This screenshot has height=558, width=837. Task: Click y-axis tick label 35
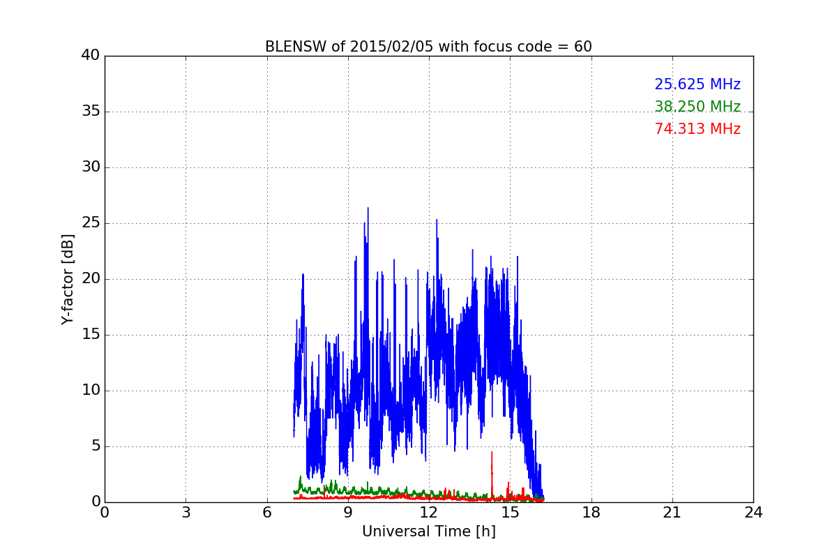(90, 112)
